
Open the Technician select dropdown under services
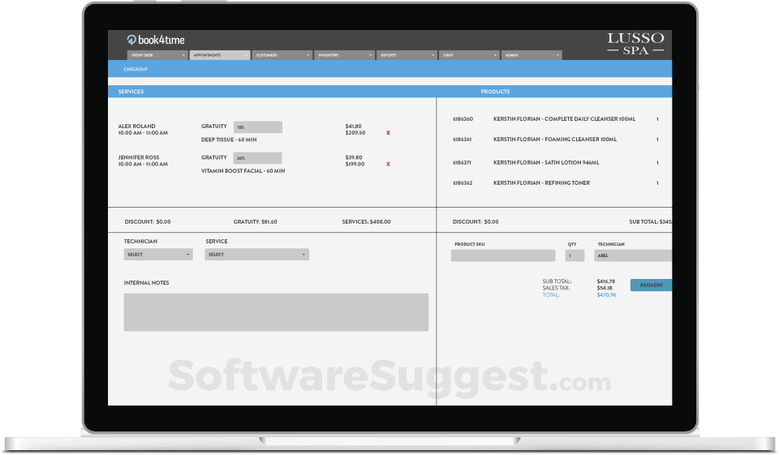pos(158,255)
